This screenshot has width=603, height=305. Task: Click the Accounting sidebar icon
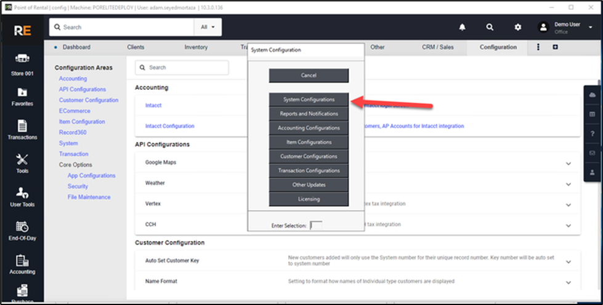click(22, 261)
